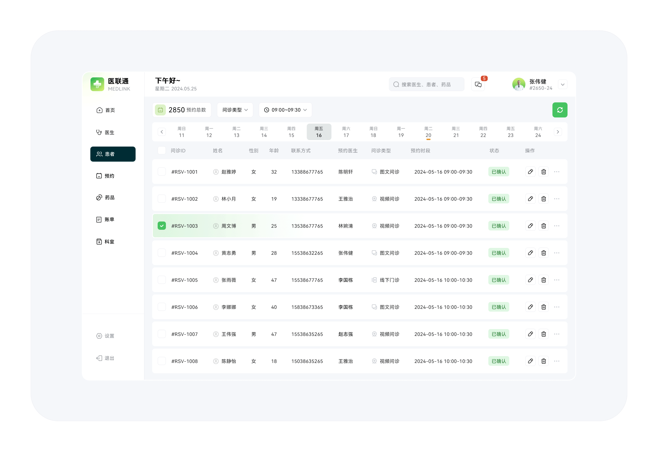Edit reservation #RSV-1006
The height and width of the screenshot is (452, 658).
point(530,307)
